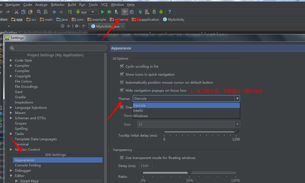Screen dimensions: 305x183
Task: Open the AVD Manager icon
Action: [147, 12]
